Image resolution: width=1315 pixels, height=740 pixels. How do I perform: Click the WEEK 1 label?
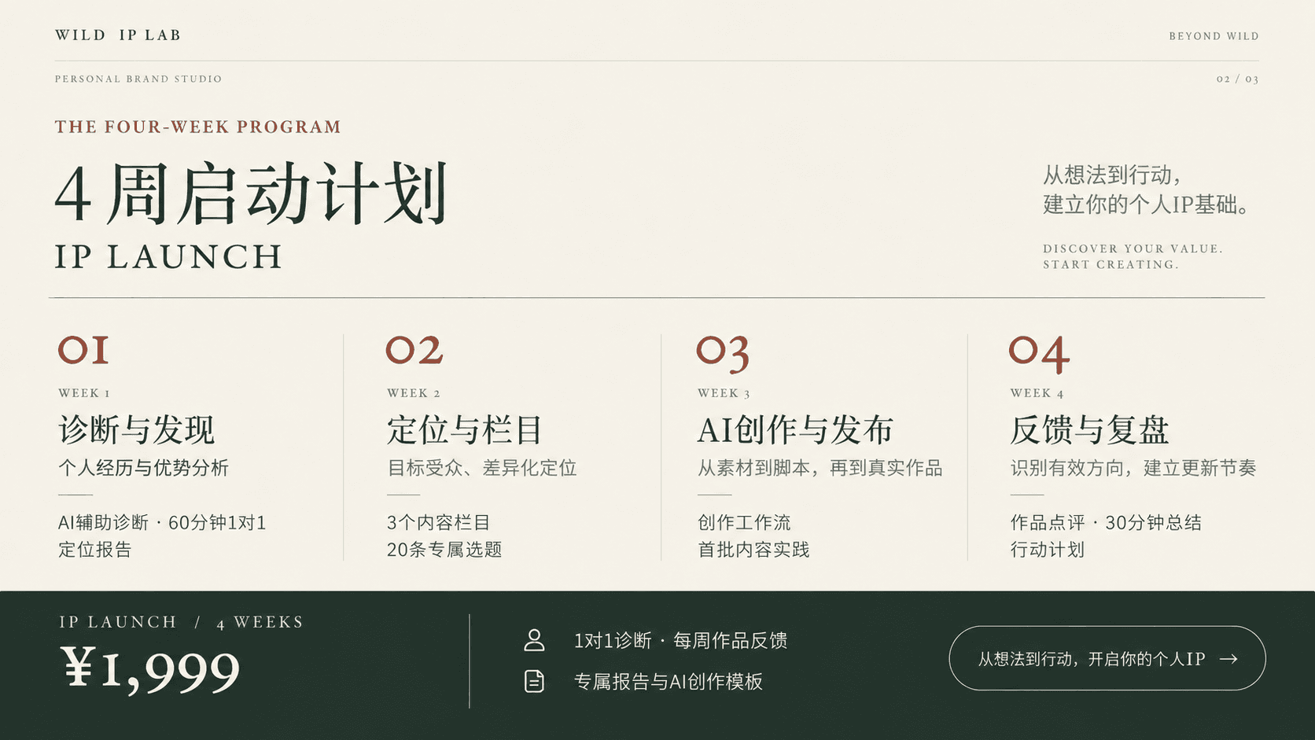84,393
